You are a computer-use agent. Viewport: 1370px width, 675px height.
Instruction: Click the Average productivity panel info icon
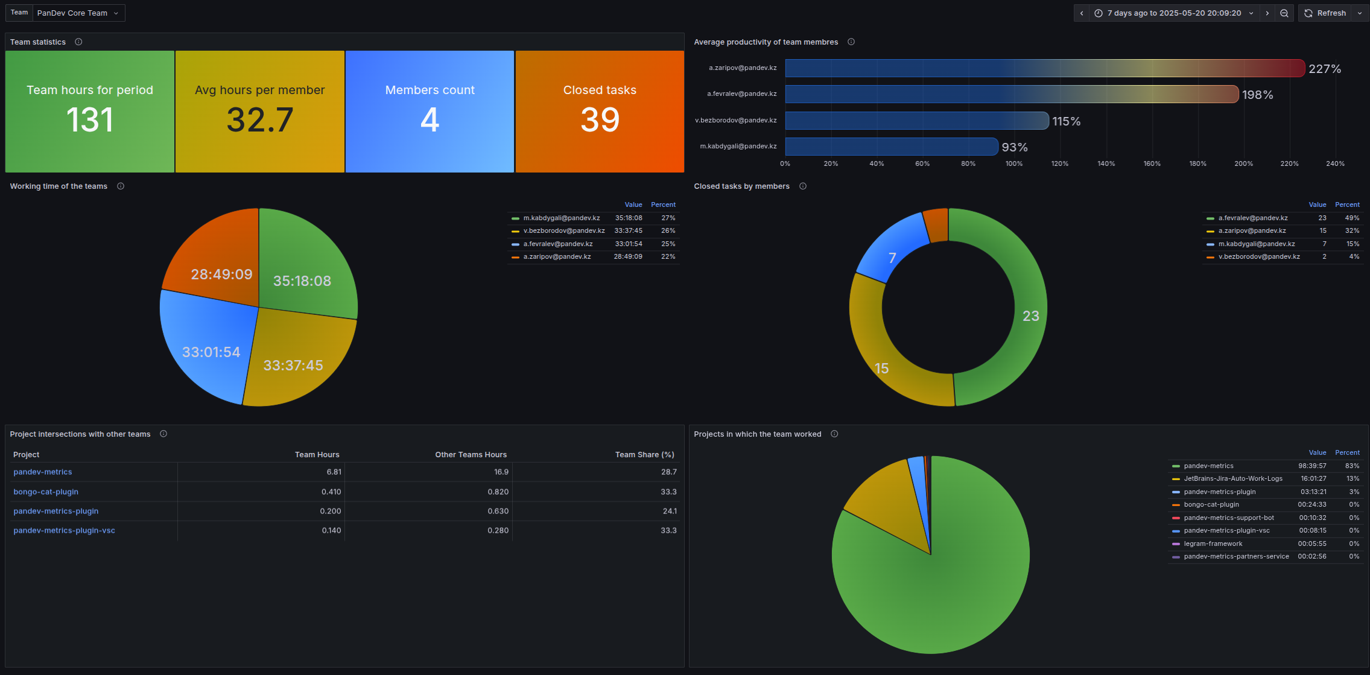tap(851, 42)
